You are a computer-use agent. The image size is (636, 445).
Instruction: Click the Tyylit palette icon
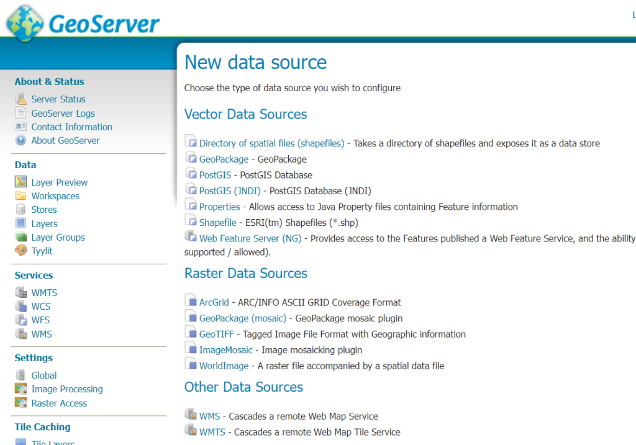[x=20, y=251]
